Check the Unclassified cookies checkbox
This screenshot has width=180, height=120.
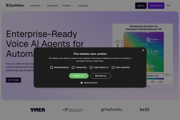113,67
